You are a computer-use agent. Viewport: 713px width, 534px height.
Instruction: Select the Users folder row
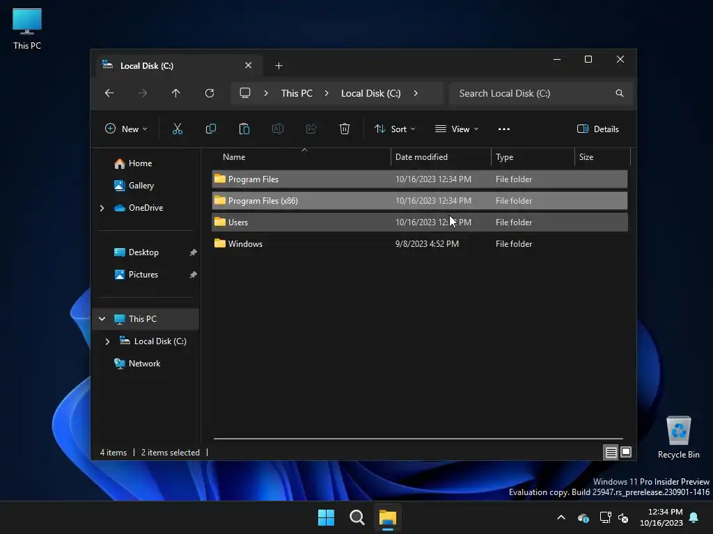[x=420, y=222]
